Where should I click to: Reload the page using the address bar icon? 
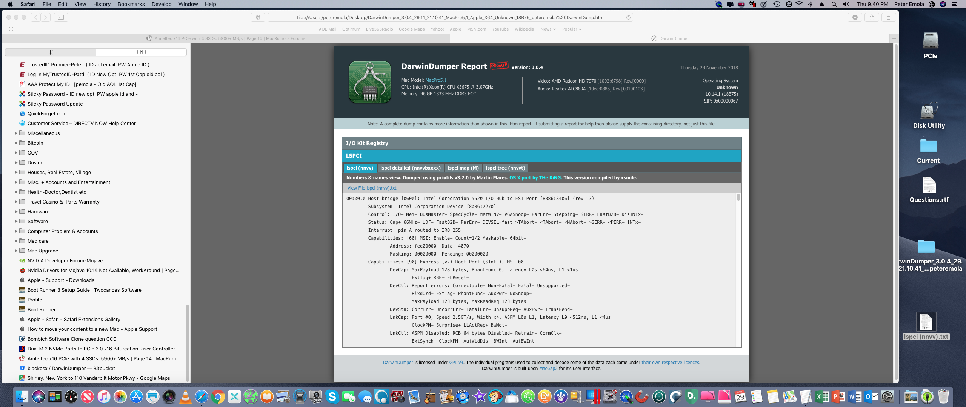point(628,17)
